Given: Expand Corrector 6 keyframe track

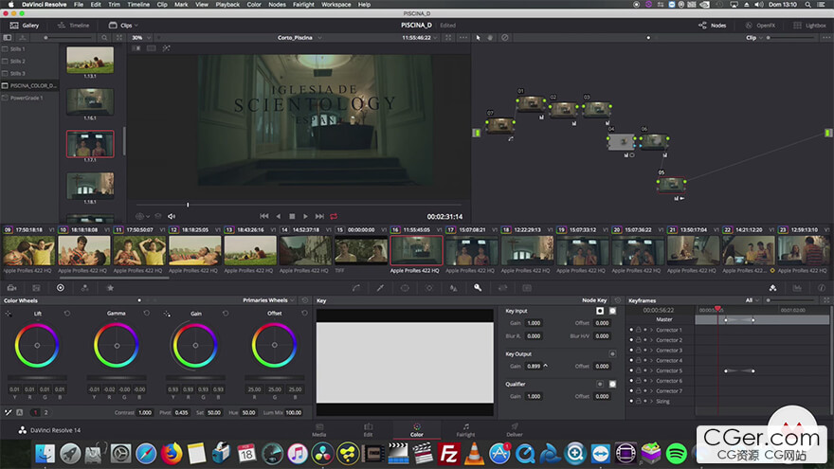Looking at the screenshot, I should point(652,381).
